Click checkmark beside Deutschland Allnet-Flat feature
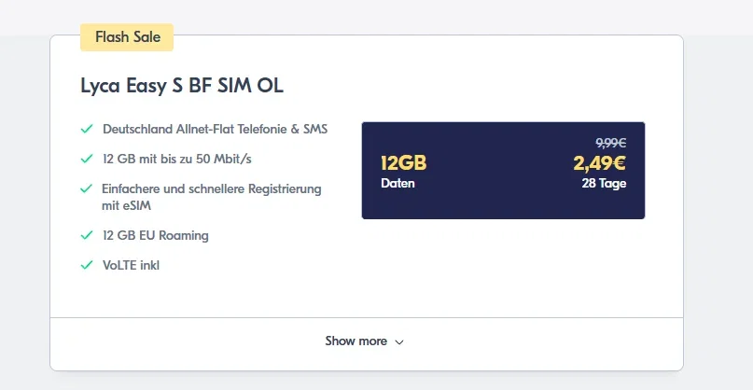The height and width of the screenshot is (390, 753). (87, 129)
